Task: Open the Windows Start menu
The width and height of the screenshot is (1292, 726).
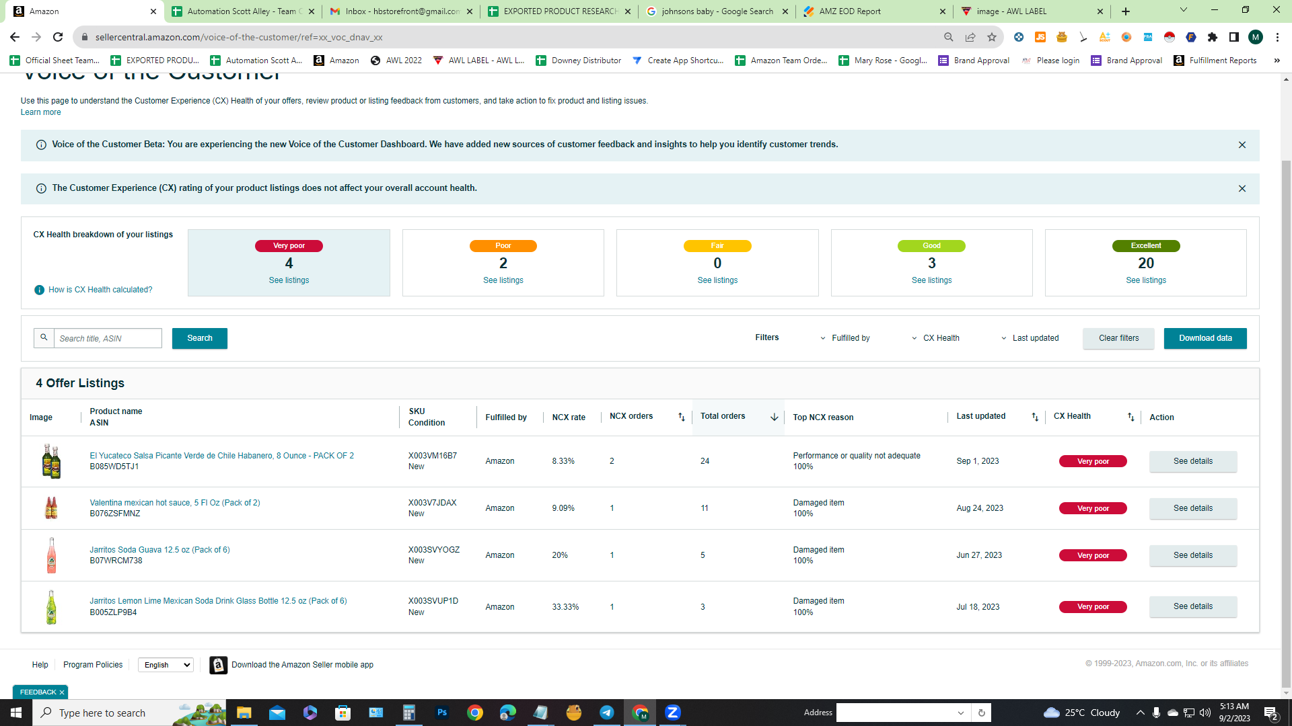Action: (x=16, y=713)
